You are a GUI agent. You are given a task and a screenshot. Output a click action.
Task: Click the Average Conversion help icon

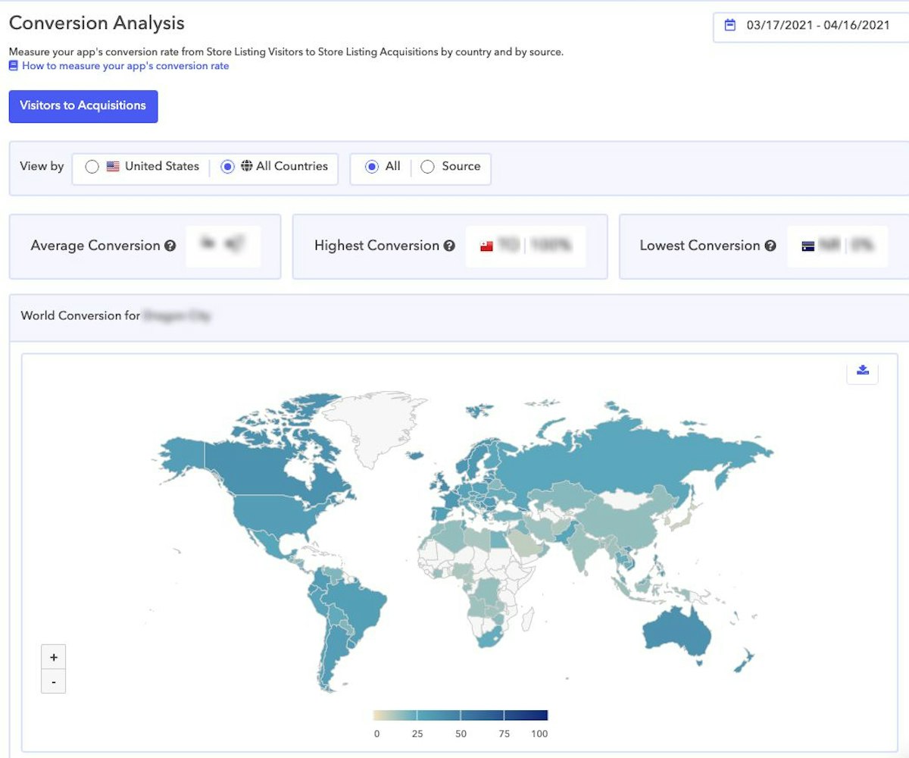[170, 246]
